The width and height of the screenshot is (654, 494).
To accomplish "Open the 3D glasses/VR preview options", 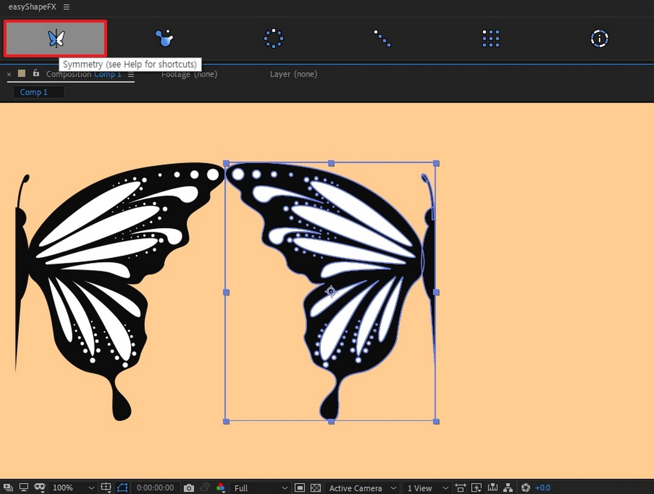I will pyautogui.click(x=40, y=487).
